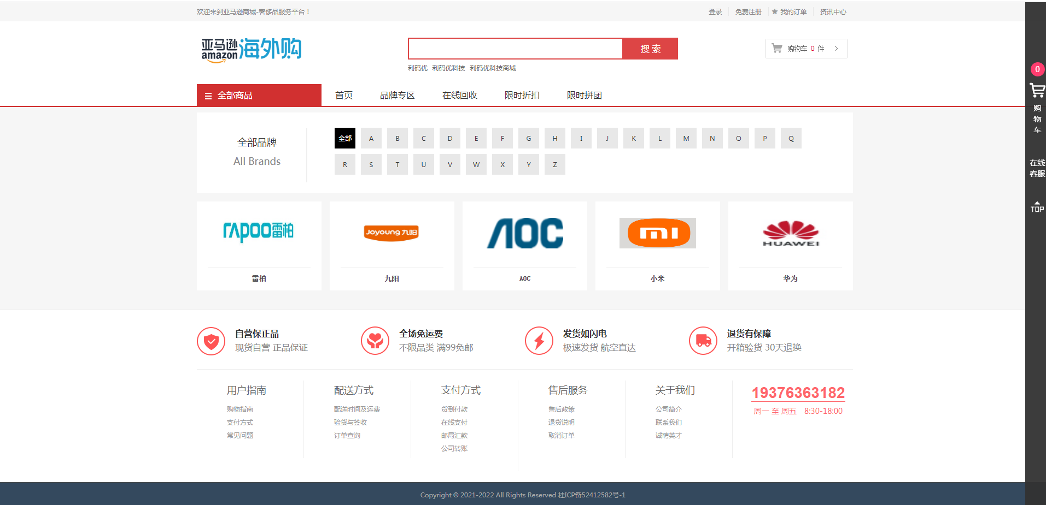Click the delivery truck 退货有保障 icon

(x=703, y=341)
